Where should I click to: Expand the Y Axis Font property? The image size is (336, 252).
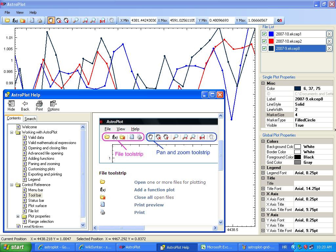tap(263, 220)
